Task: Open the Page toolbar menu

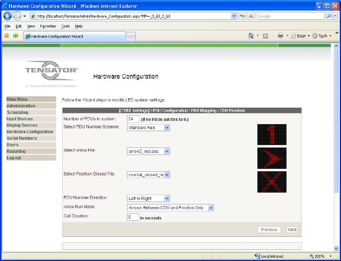Action: tap(300, 36)
